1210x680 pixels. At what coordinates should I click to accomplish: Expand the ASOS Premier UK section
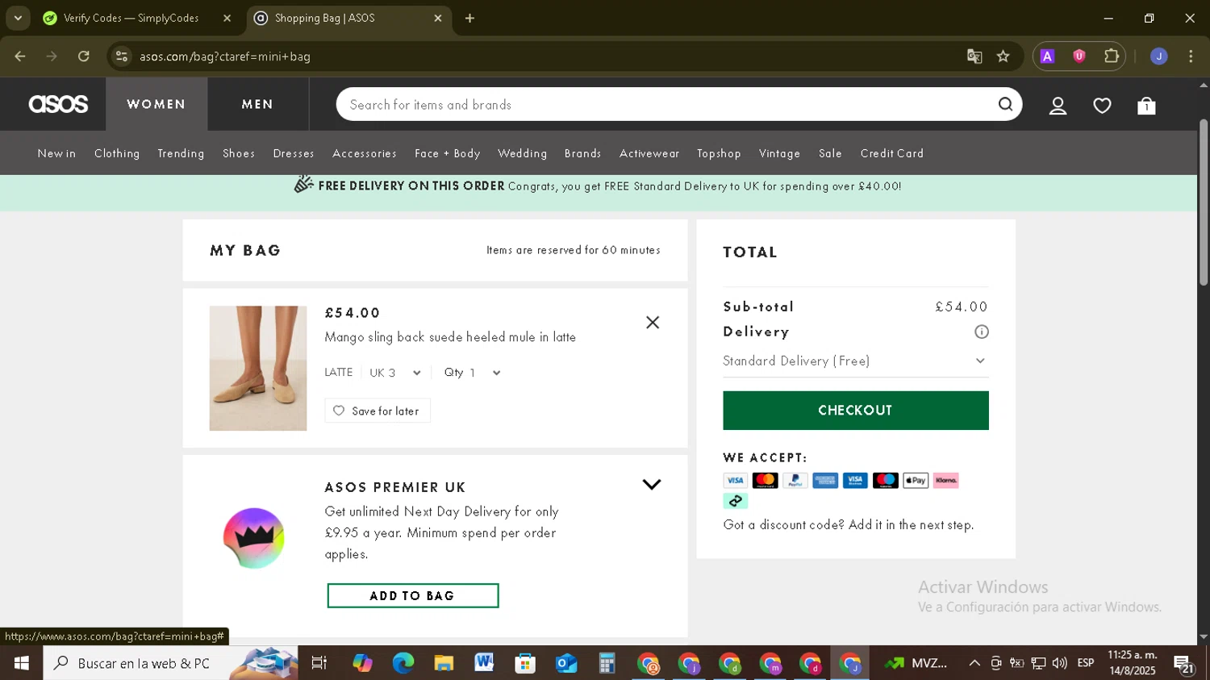[652, 485]
